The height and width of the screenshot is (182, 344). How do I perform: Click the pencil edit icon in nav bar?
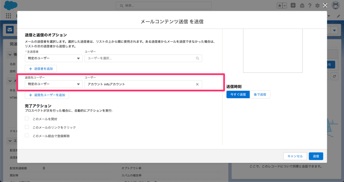(x=338, y=16)
